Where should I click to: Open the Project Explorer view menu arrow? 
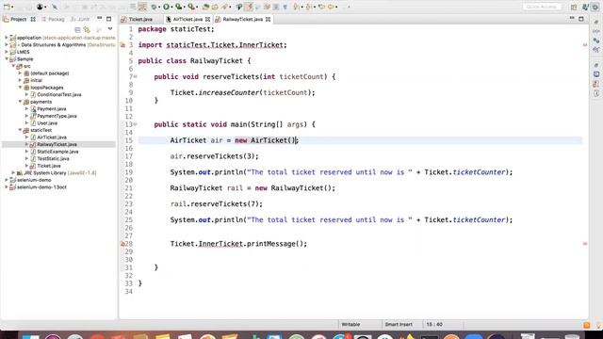(x=110, y=29)
